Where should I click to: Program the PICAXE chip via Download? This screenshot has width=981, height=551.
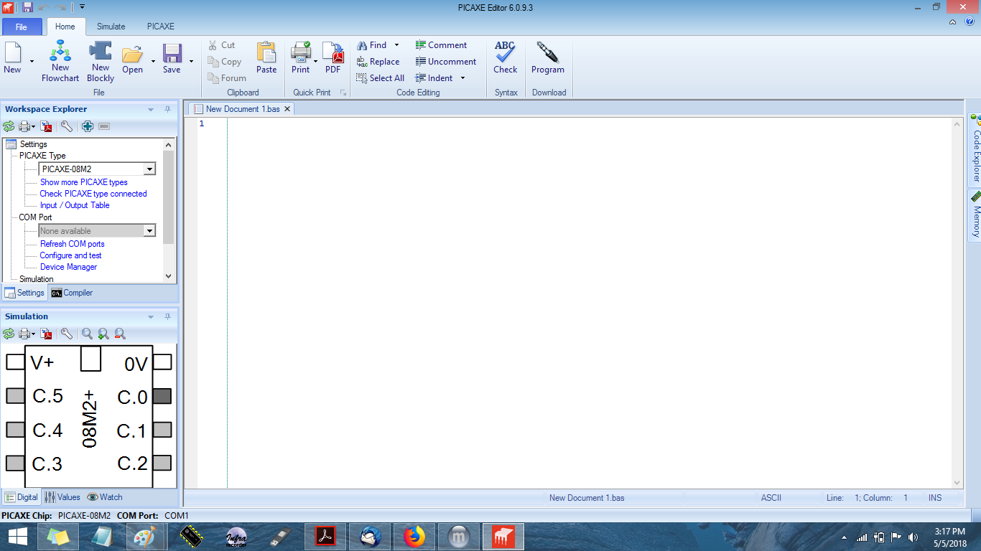point(548,57)
